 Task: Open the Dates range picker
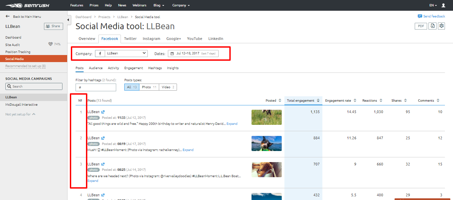point(193,53)
